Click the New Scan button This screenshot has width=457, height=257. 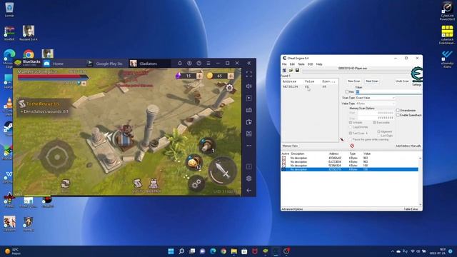click(354, 81)
